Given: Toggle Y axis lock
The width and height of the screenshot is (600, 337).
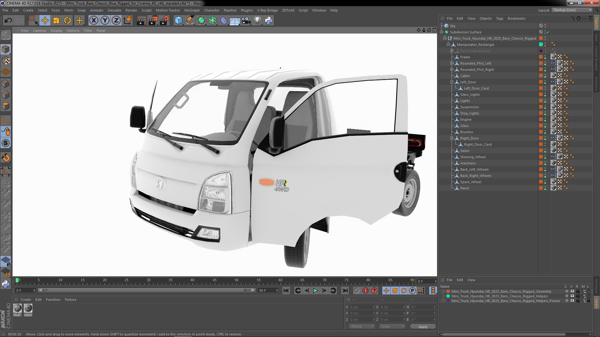Looking at the screenshot, I should (x=105, y=21).
